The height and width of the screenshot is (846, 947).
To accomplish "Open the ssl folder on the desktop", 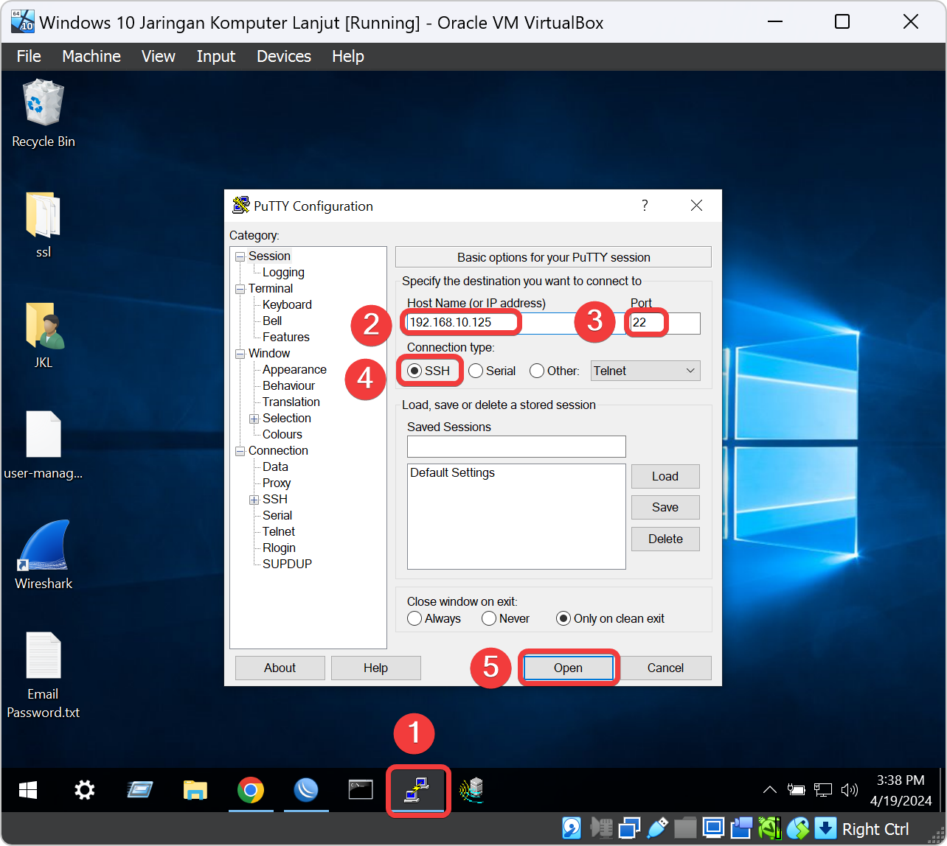I will [44, 225].
